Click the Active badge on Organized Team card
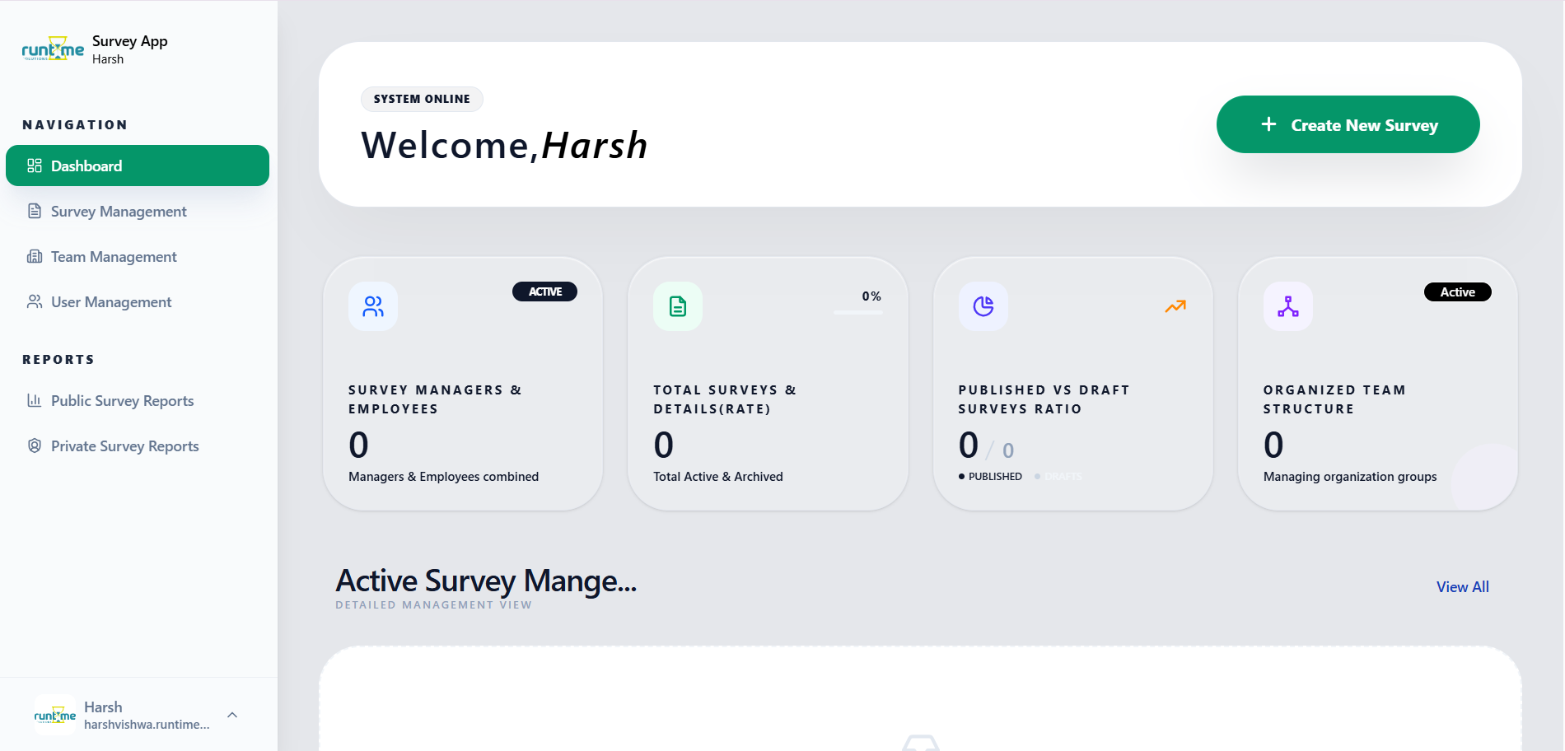Image resolution: width=1565 pixels, height=751 pixels. click(1457, 292)
